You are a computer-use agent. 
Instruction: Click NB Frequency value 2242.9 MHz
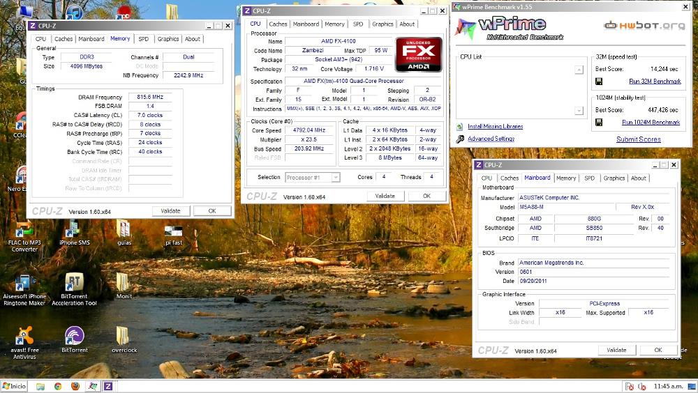pyautogui.click(x=188, y=75)
